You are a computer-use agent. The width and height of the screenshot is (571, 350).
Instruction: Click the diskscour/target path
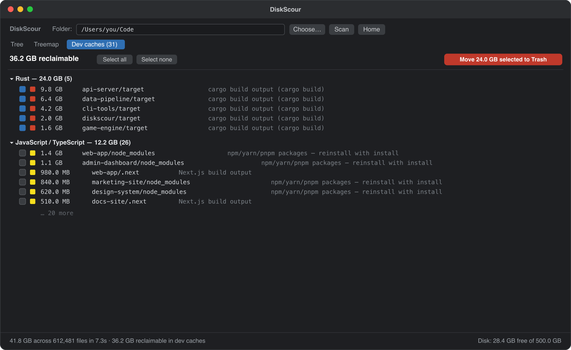pyautogui.click(x=111, y=118)
